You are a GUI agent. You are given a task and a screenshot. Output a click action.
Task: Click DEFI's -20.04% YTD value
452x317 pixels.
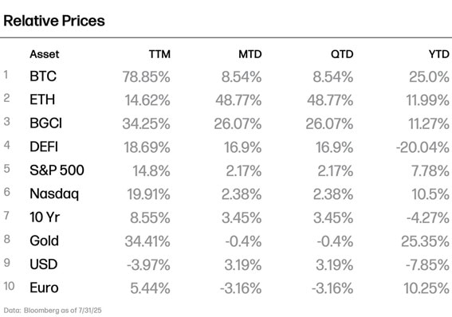(x=423, y=147)
